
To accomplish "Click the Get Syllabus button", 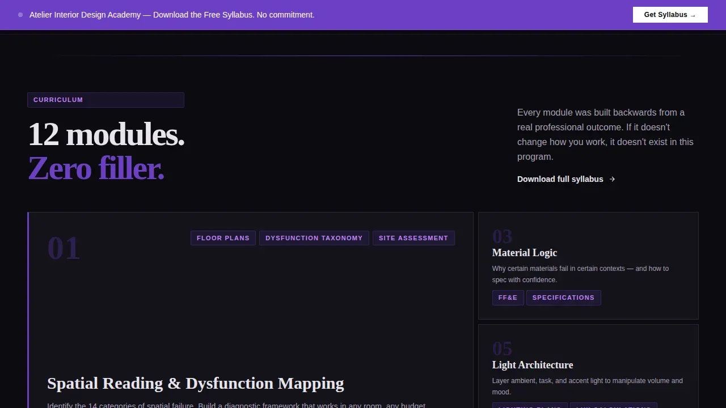I will 670,15.
